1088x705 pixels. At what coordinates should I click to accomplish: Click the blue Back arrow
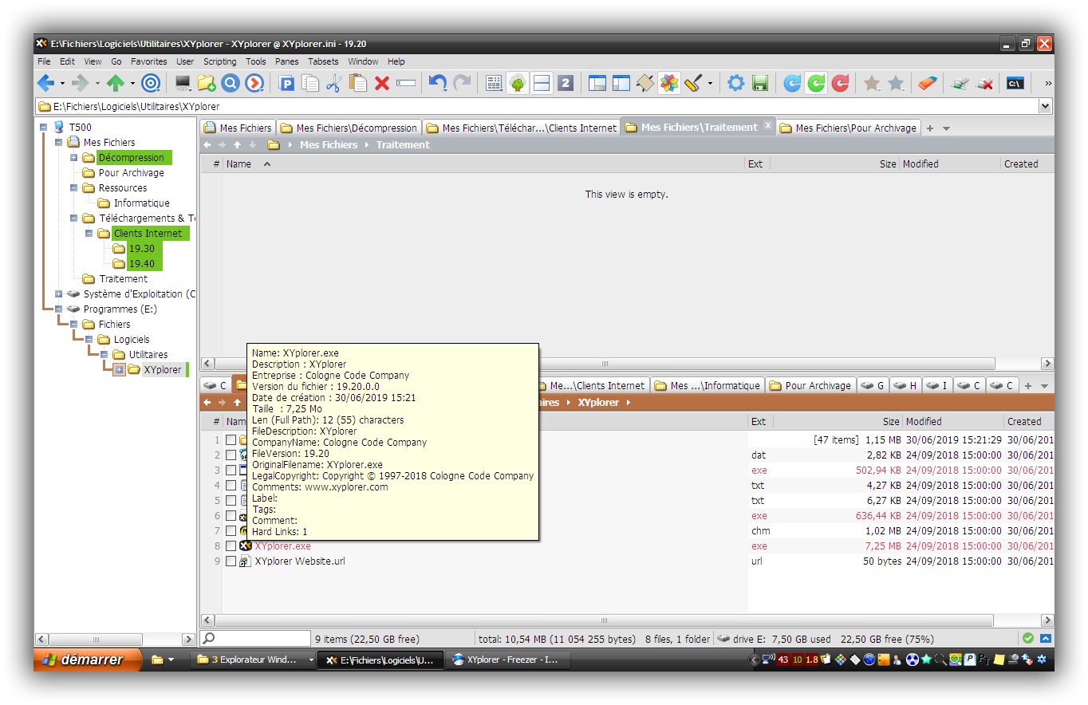click(45, 82)
